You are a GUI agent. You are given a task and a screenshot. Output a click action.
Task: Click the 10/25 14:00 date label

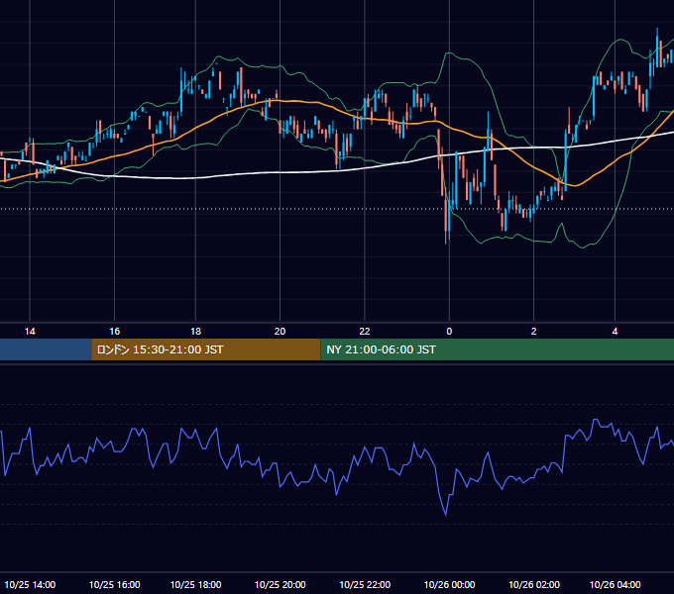click(x=30, y=584)
